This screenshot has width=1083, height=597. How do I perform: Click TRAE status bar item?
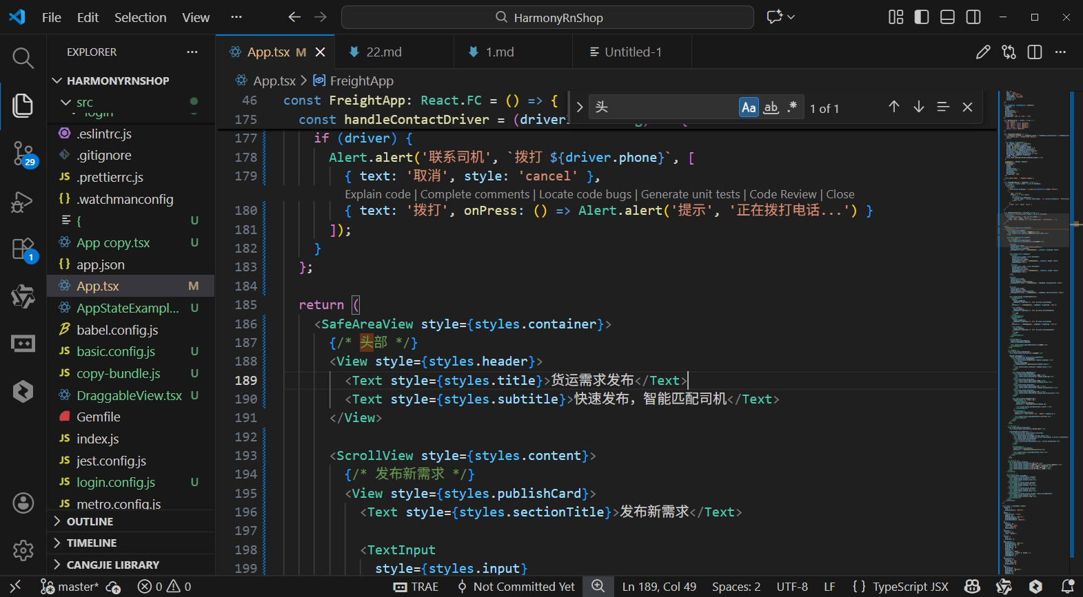click(416, 587)
